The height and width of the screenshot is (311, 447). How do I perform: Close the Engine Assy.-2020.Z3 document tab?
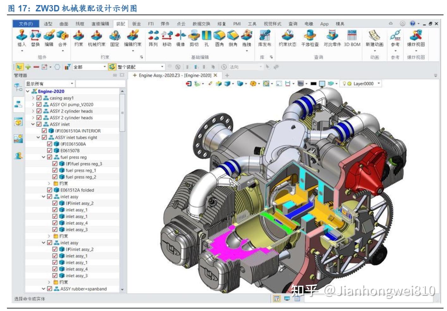pyautogui.click(x=215, y=76)
